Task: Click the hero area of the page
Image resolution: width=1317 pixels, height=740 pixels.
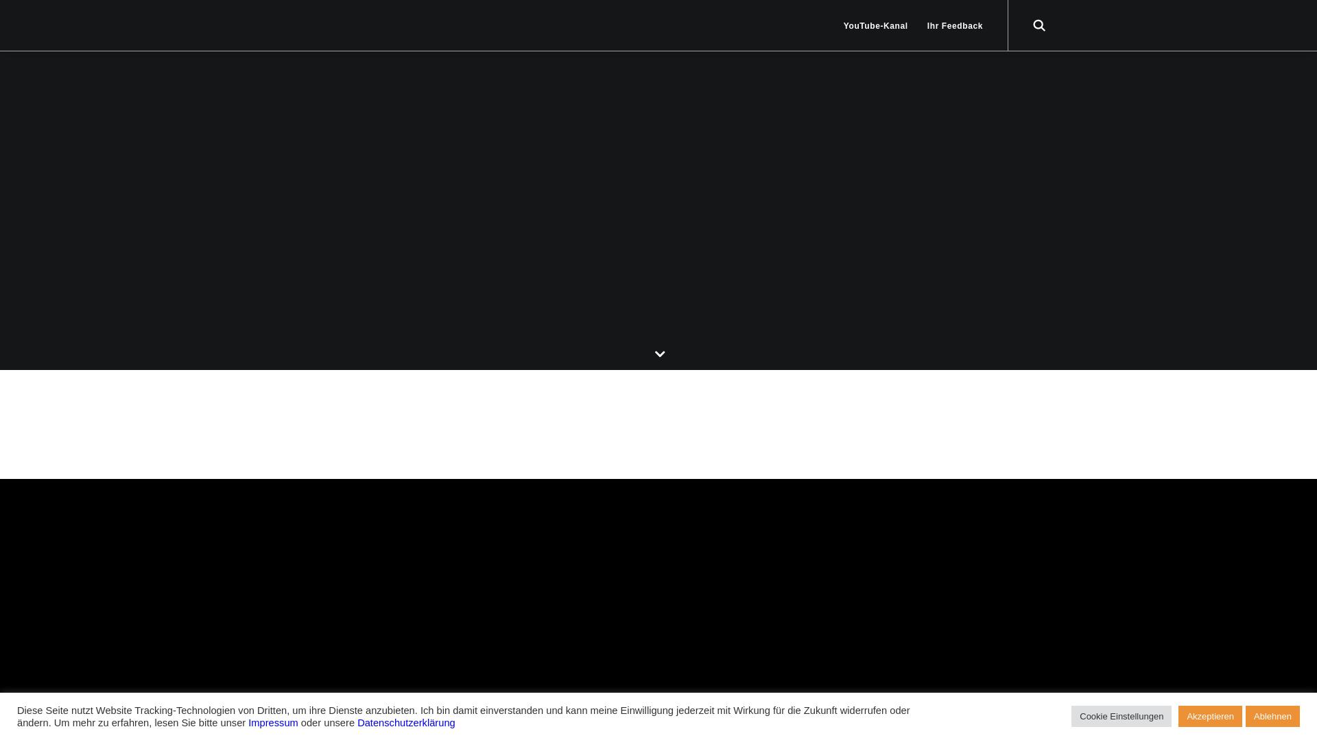Action: [x=658, y=206]
